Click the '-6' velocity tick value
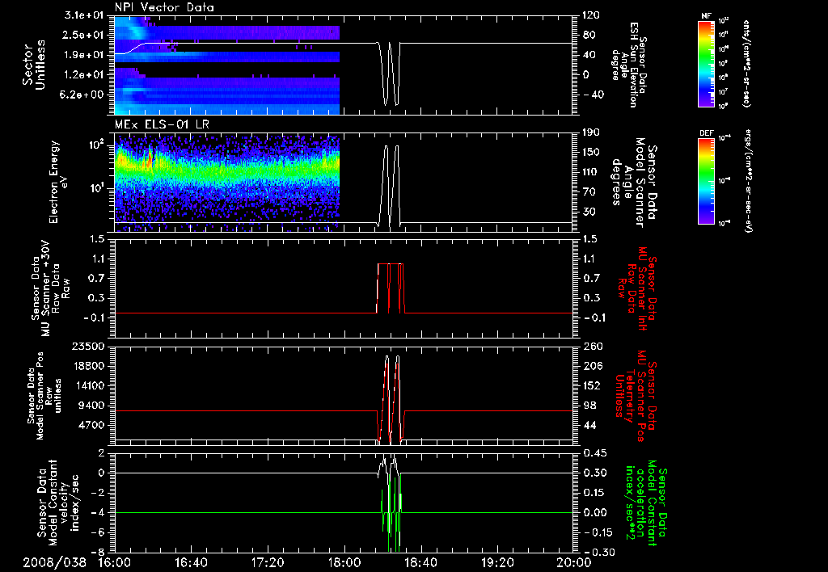Viewport: 828px width, 572px height. point(99,532)
